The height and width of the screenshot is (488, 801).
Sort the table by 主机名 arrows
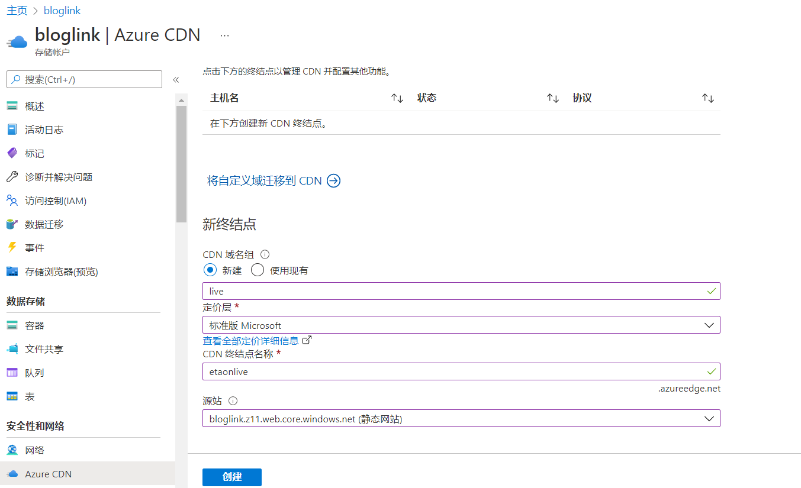397,98
